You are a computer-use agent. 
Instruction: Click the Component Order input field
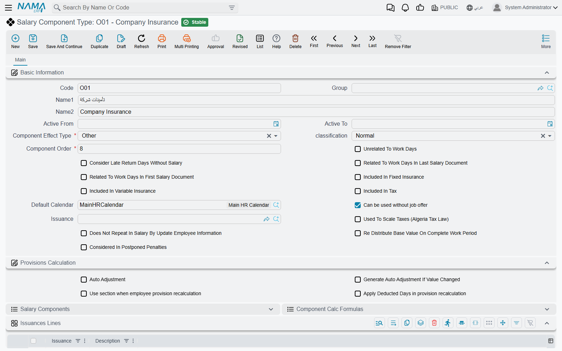coord(179,149)
